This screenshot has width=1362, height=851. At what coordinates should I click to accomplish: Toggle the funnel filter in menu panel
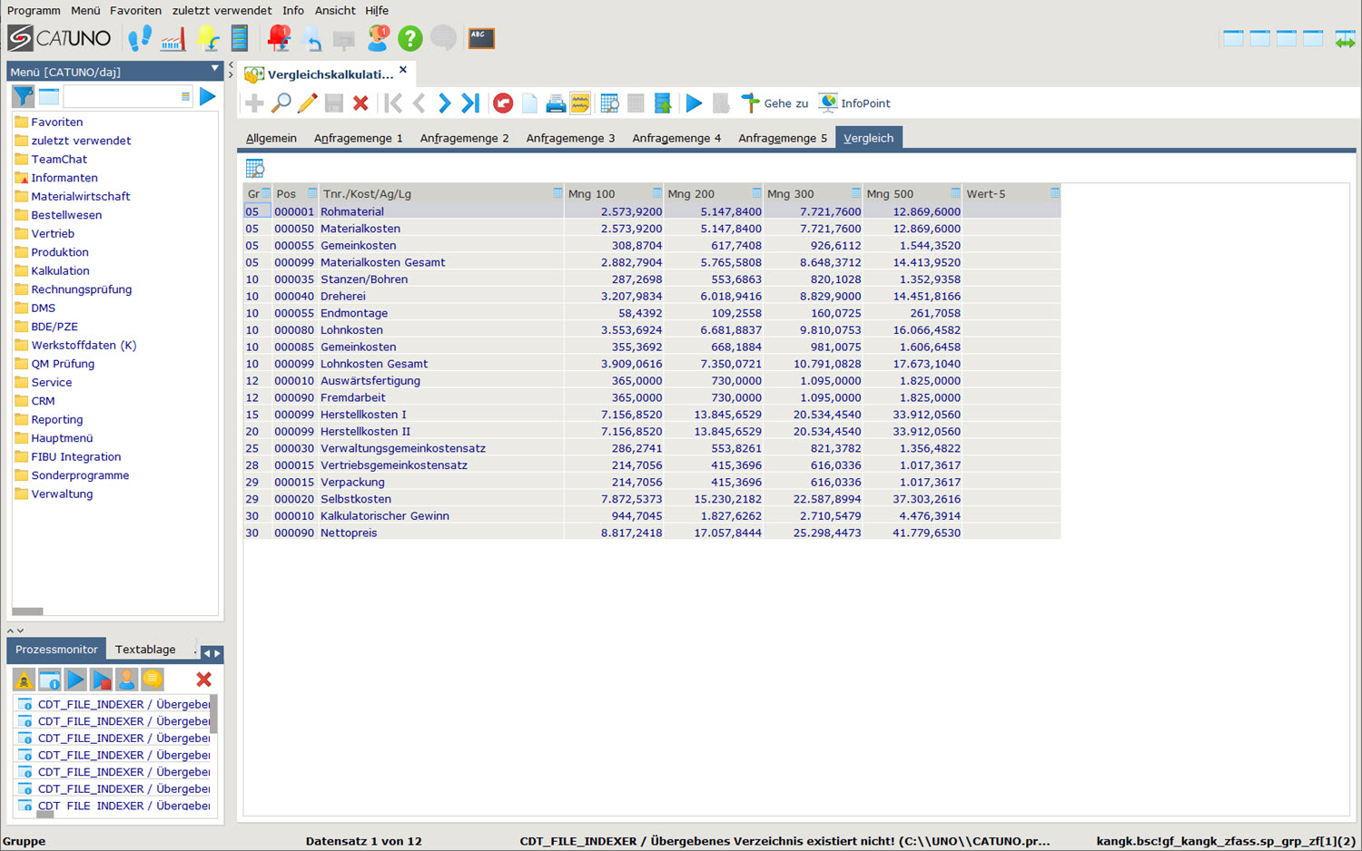23,96
